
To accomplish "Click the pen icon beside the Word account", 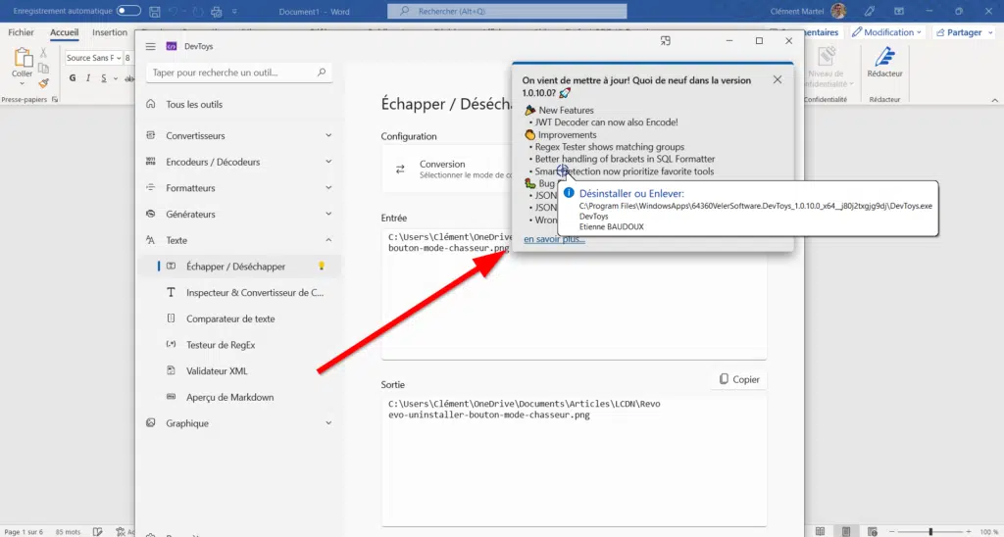I will coord(869,12).
